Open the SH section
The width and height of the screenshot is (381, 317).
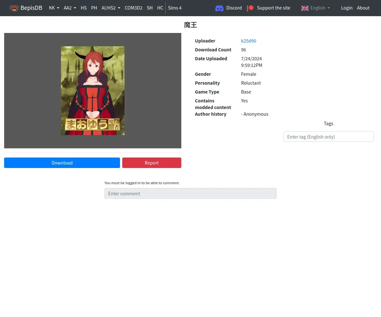[150, 8]
